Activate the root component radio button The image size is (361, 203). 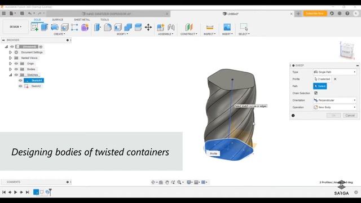[41, 47]
